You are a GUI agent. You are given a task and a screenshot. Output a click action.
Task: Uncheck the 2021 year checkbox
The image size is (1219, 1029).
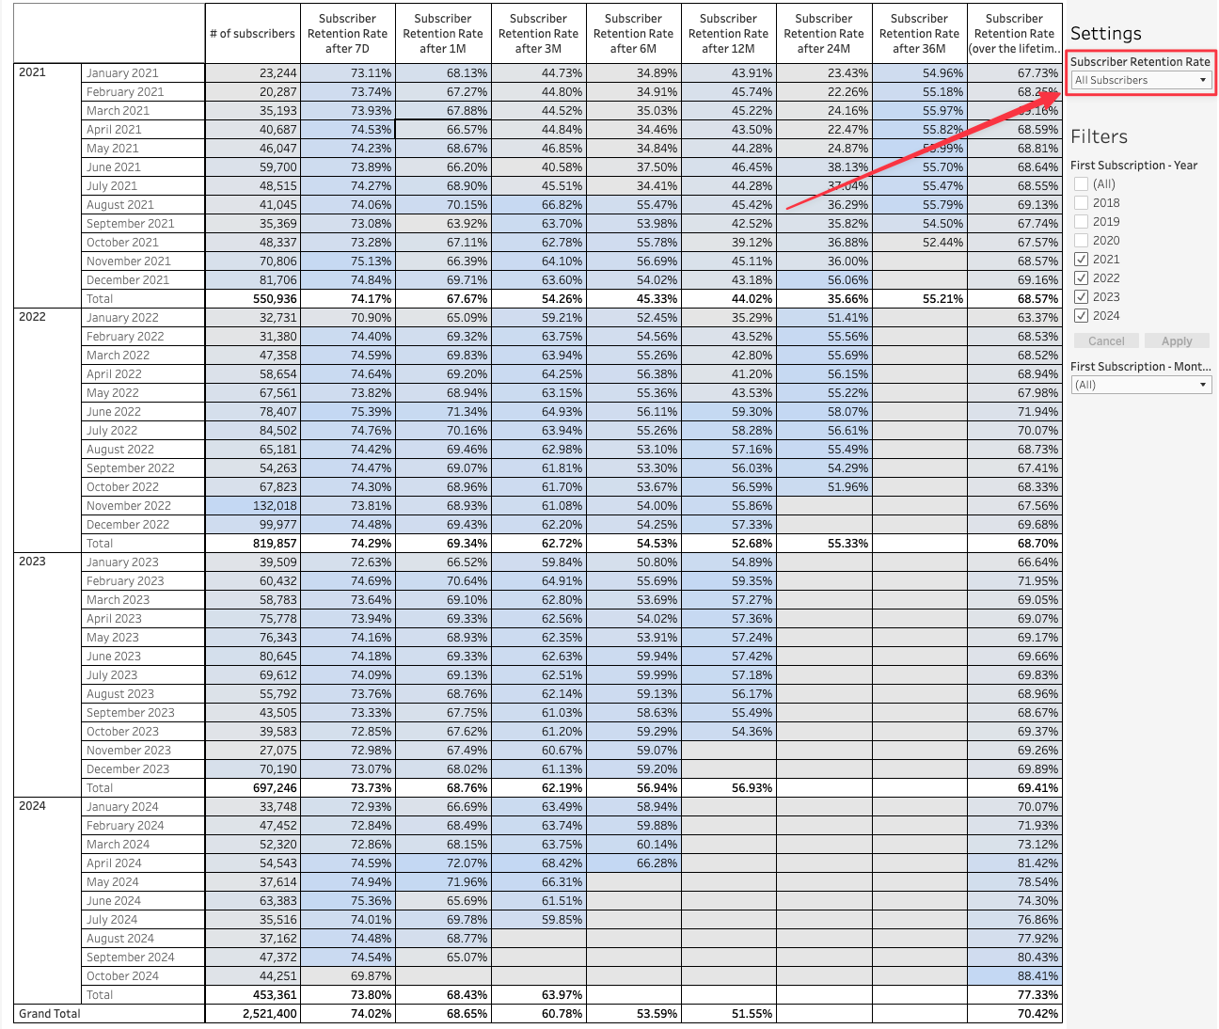click(x=1082, y=260)
